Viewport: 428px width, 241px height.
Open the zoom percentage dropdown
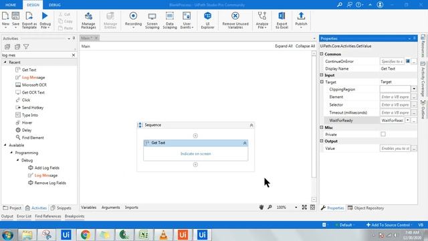coord(296,208)
